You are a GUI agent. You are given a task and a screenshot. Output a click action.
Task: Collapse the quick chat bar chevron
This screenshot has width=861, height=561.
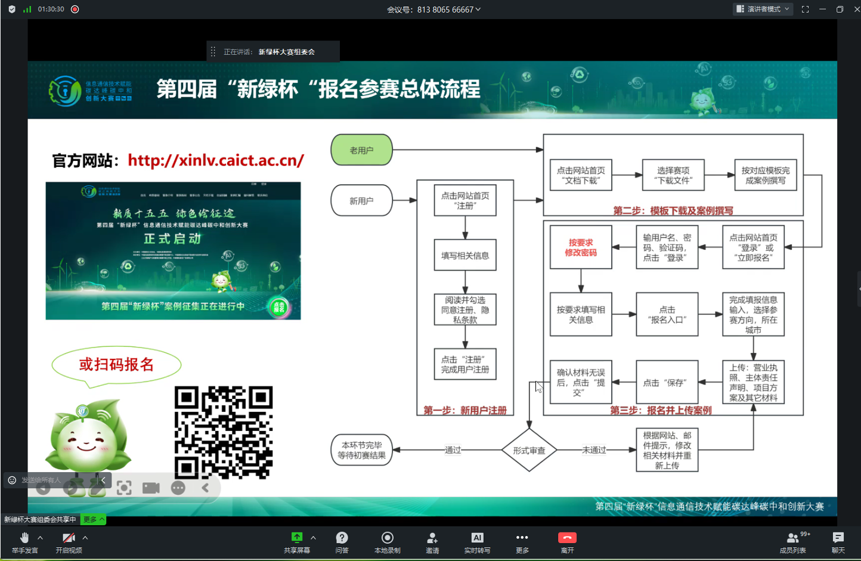(103, 480)
